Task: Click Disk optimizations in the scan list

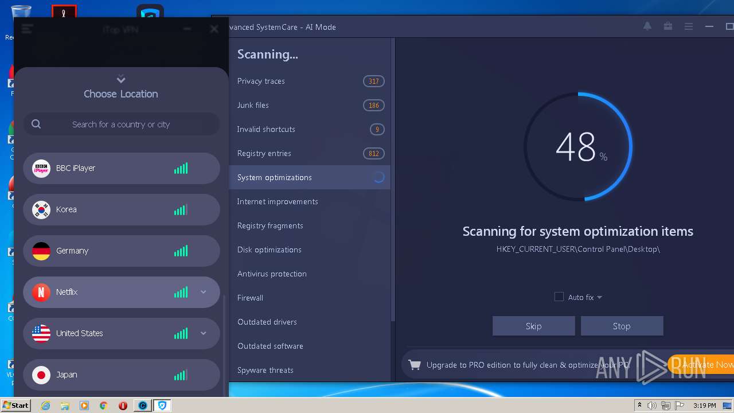Action: (x=310, y=250)
